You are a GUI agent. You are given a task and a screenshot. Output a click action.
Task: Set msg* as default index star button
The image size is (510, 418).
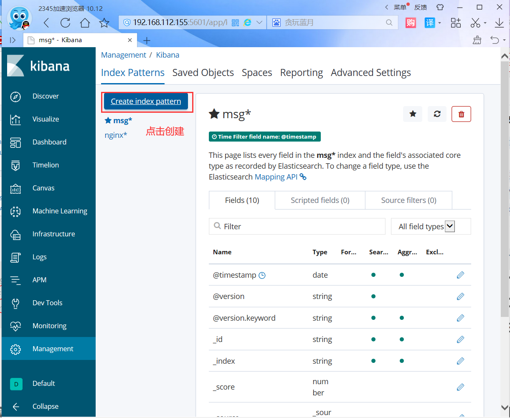(413, 114)
